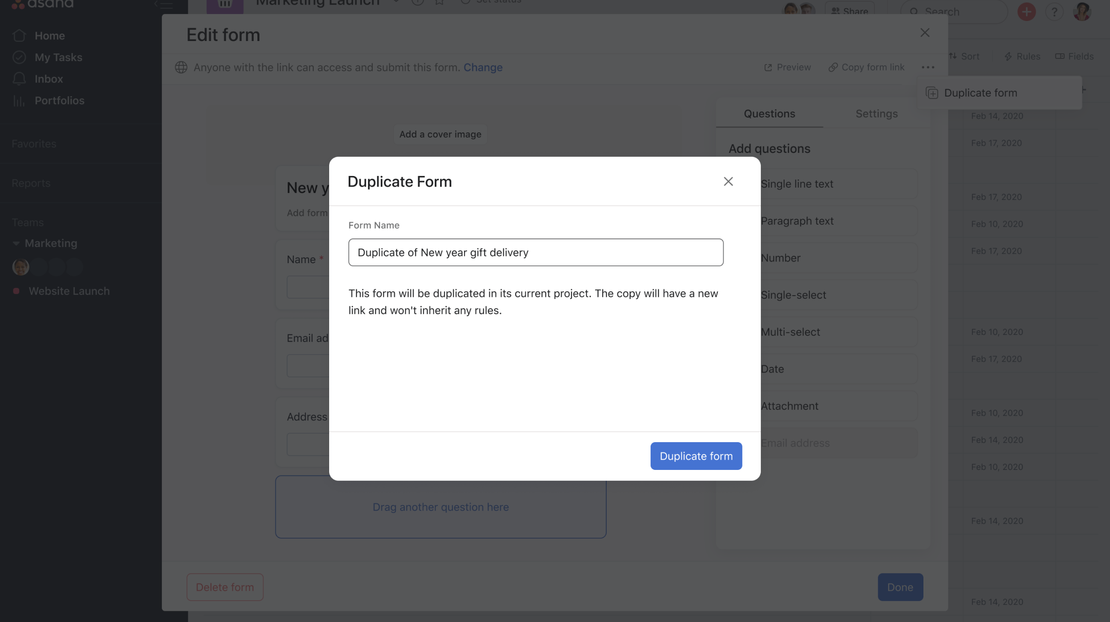Click Duplicate form confirmation button
Viewport: 1110px width, 622px height.
click(x=696, y=456)
